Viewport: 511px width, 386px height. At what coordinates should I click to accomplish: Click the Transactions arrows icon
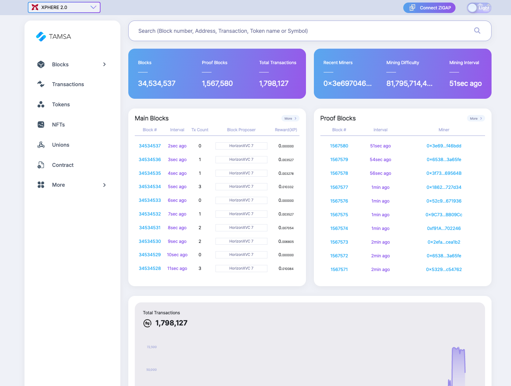pyautogui.click(x=41, y=84)
